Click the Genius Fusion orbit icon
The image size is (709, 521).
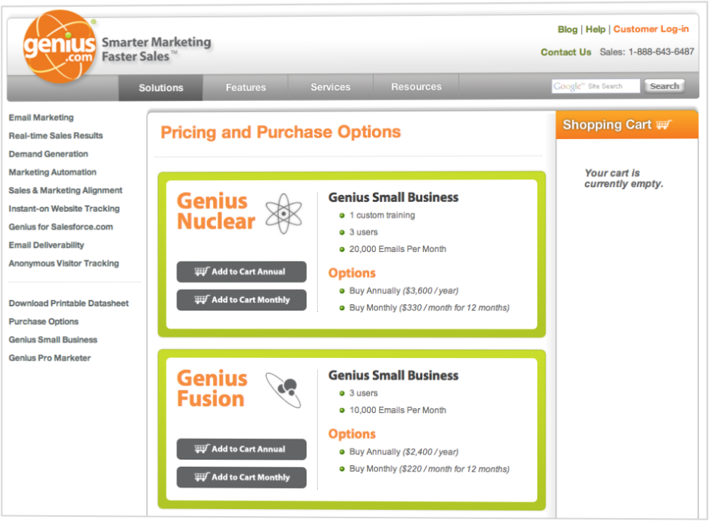pos(283,390)
